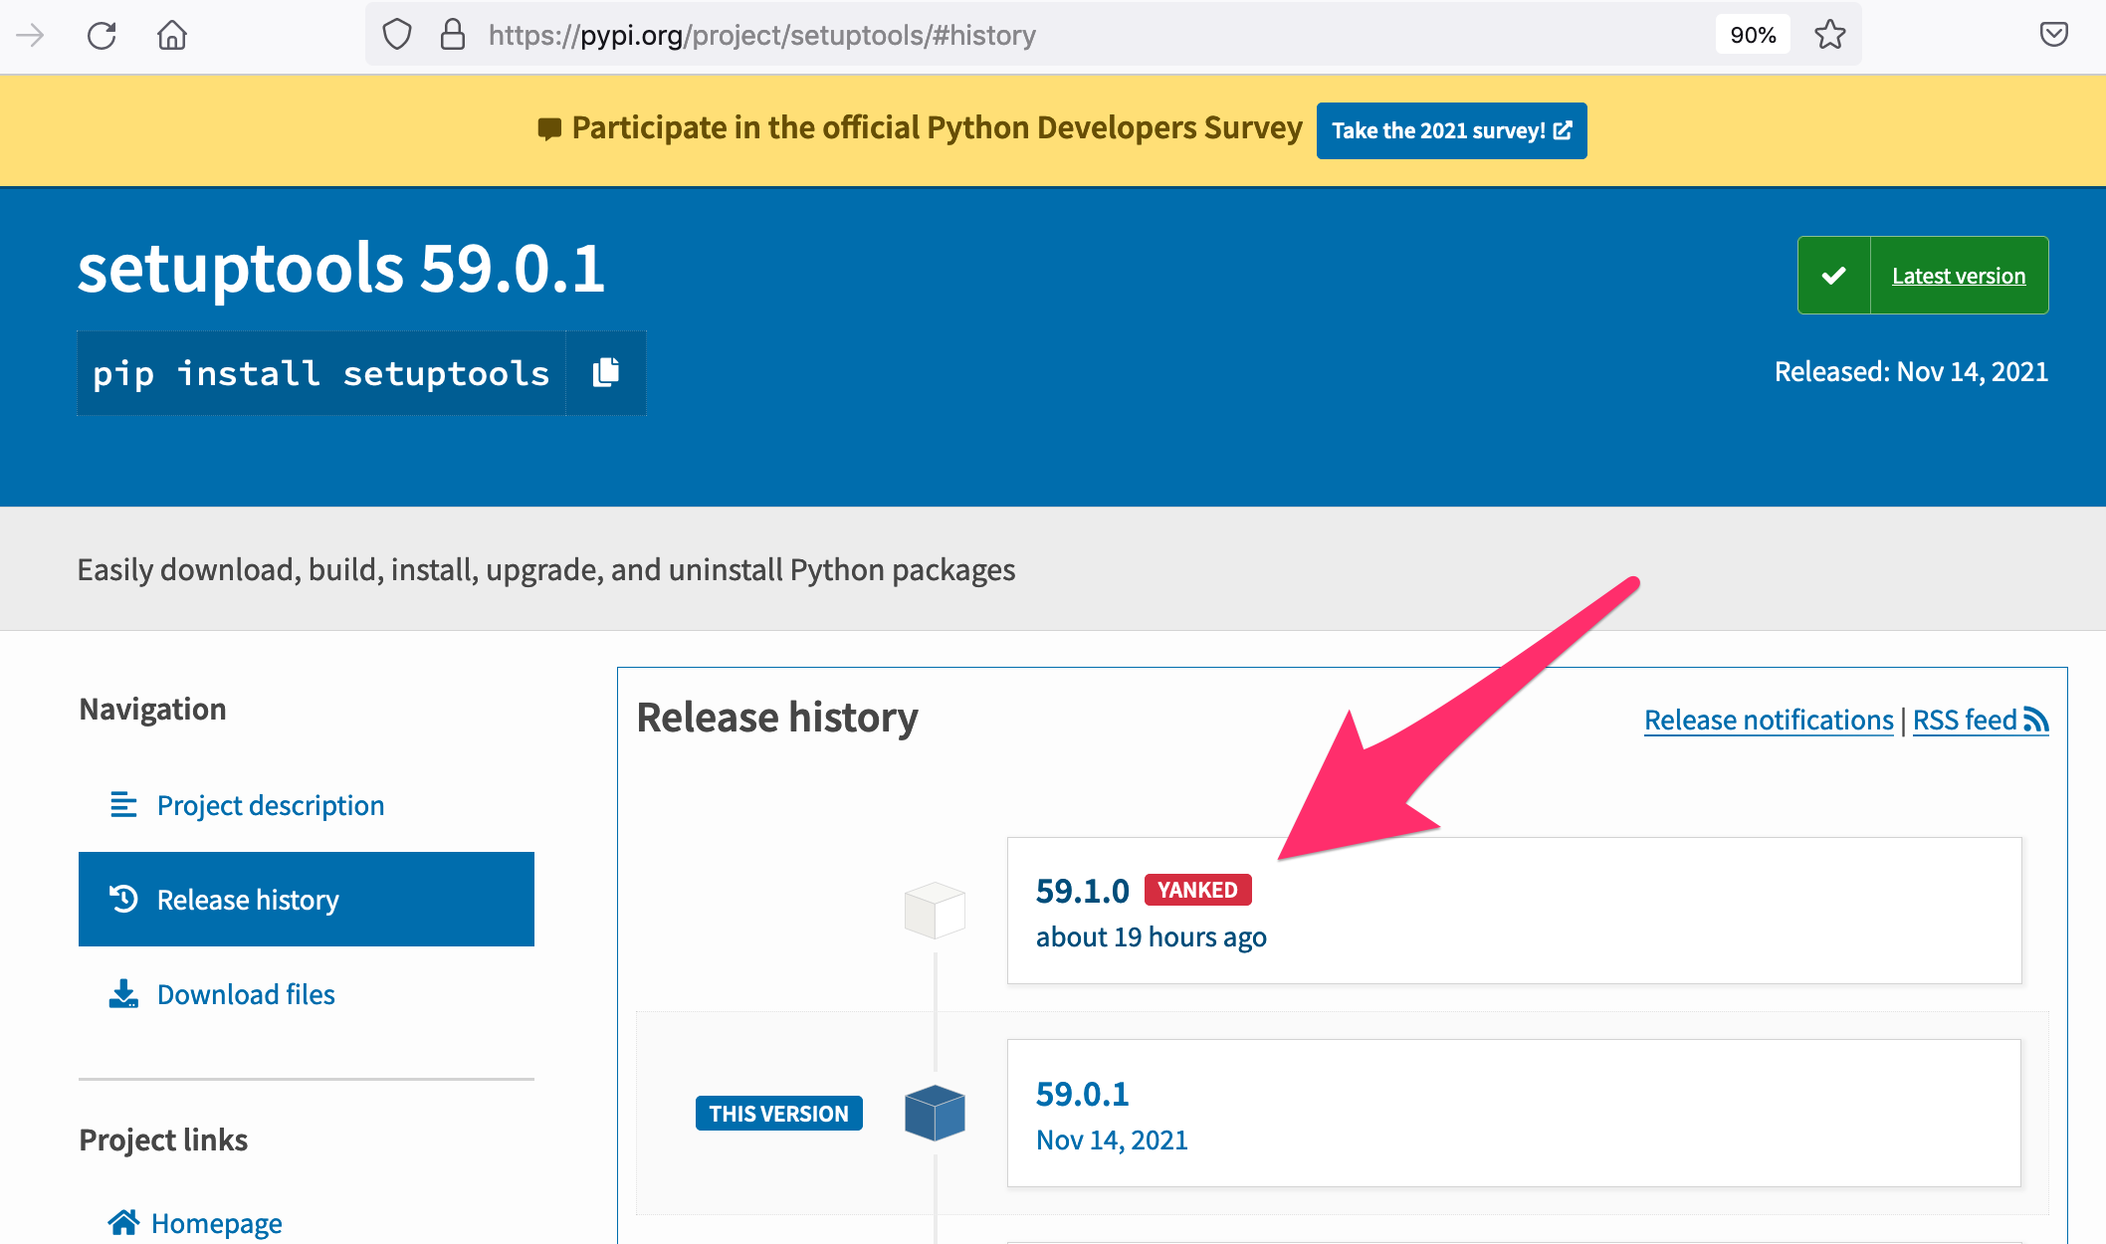Toggle the Release history sidebar selection

[x=247, y=899]
